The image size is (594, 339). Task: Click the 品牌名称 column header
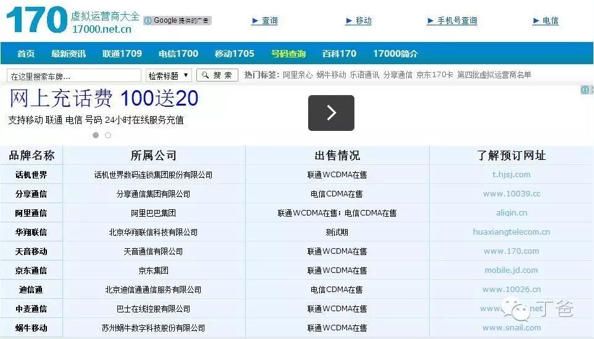tap(31, 155)
